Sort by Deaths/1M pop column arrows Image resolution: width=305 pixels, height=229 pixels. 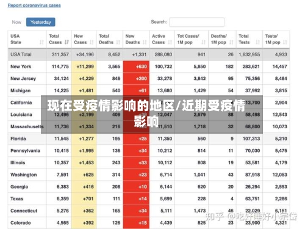[x=231, y=42]
